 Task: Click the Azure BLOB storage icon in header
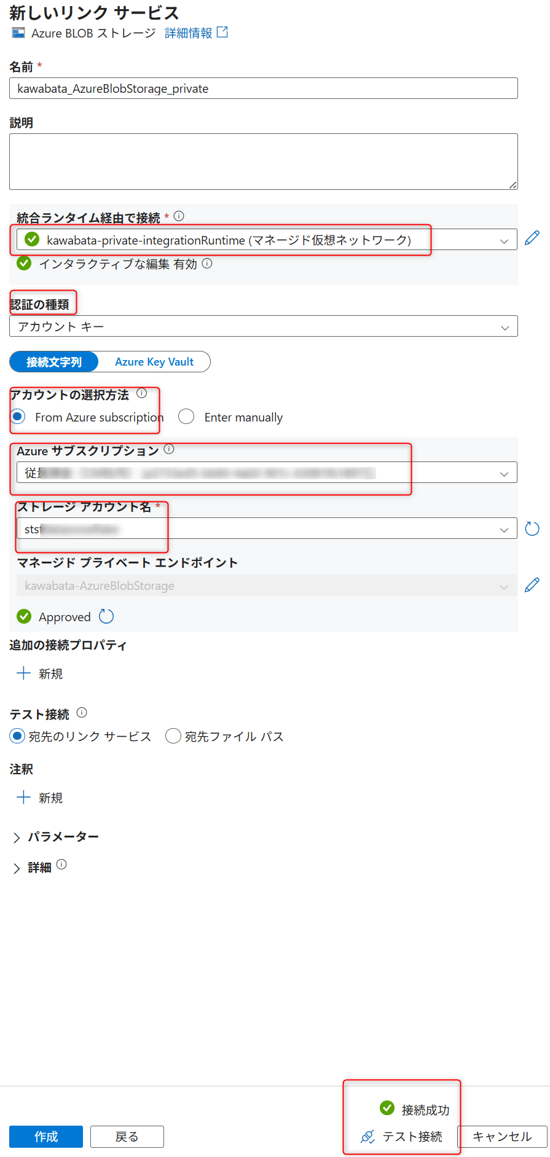point(18,33)
